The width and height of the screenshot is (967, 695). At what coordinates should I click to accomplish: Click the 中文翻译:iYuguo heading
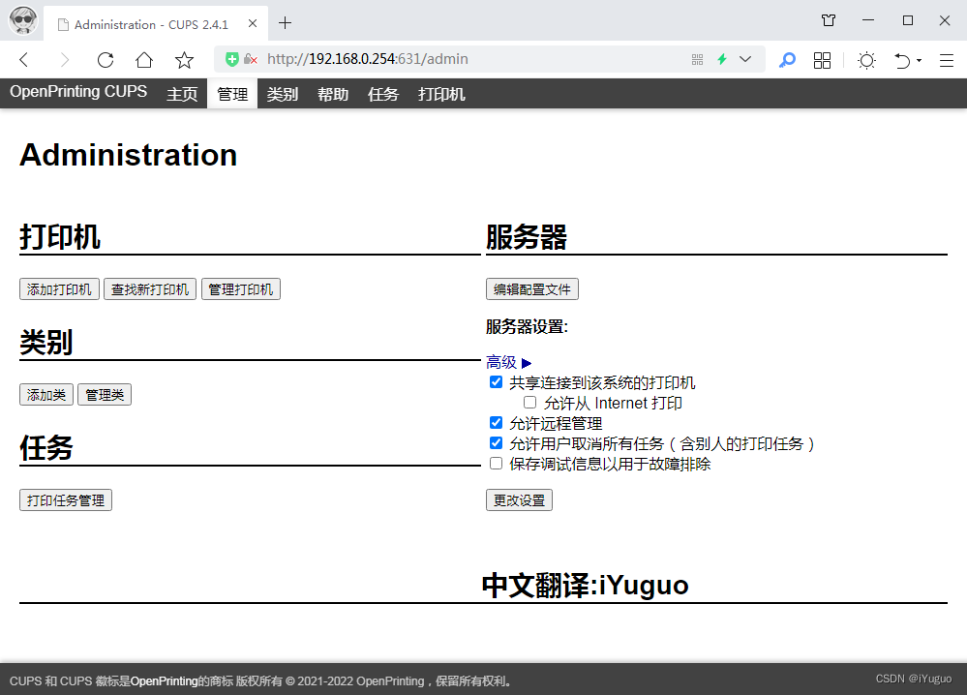585,586
